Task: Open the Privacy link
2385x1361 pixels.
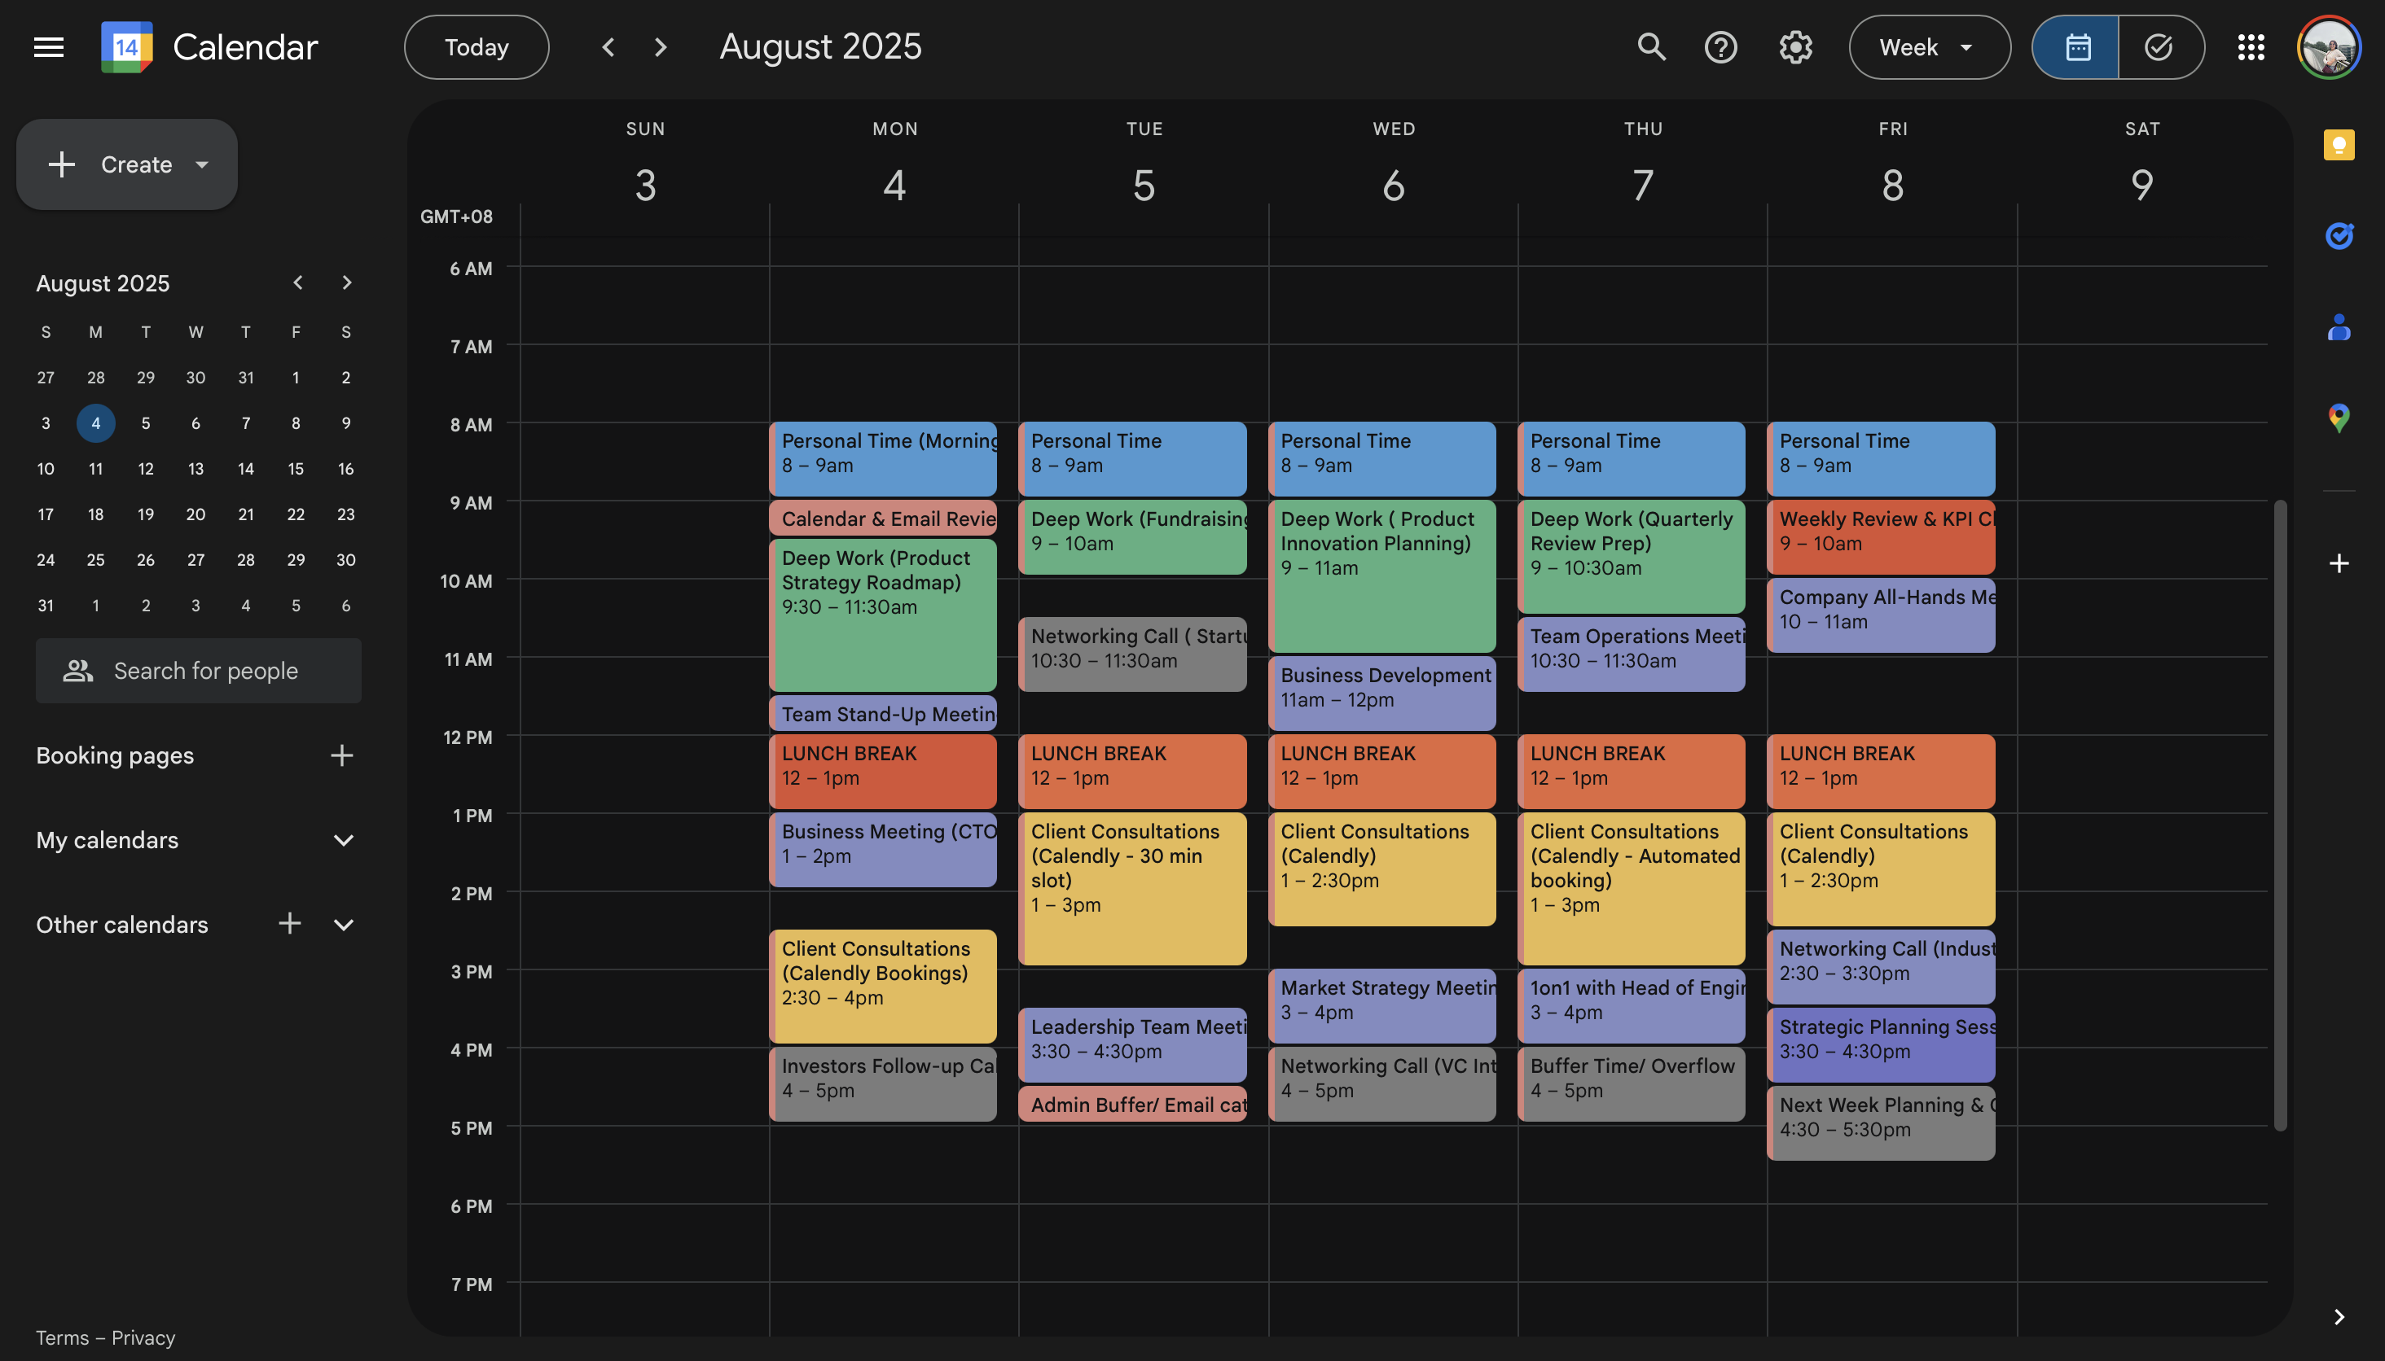Action: tap(143, 1337)
